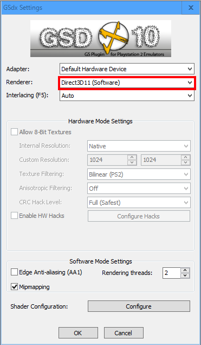Click the Software Mode Settings heading
This screenshot has height=345, width=201.
[x=101, y=261]
